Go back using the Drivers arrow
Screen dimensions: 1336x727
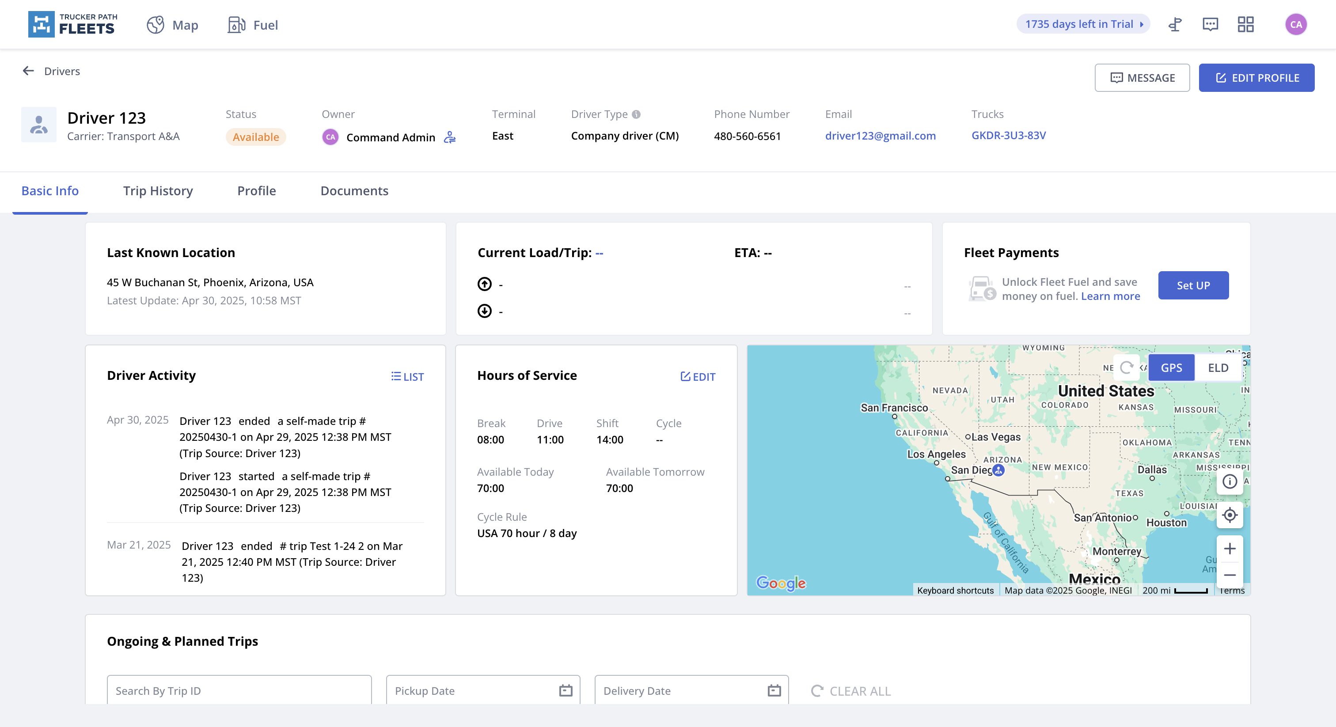[x=29, y=71]
